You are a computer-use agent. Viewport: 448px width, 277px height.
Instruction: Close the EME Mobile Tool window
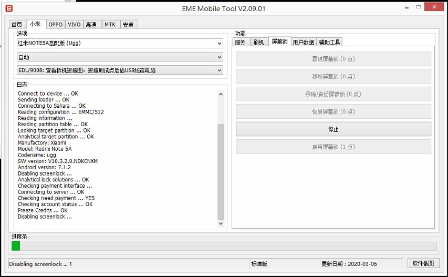click(x=434, y=7)
